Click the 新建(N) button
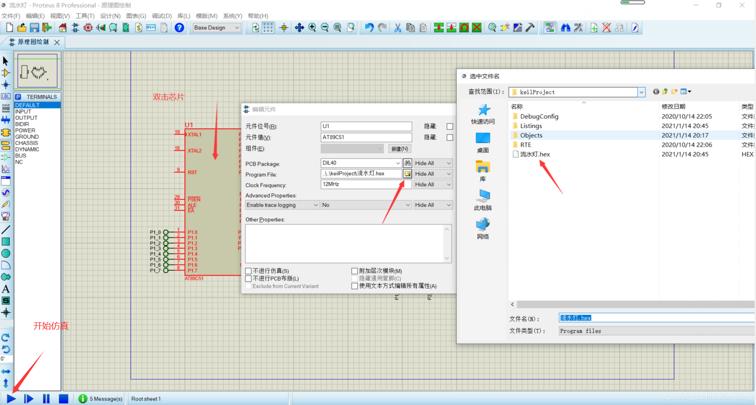756x405 pixels. [x=400, y=149]
